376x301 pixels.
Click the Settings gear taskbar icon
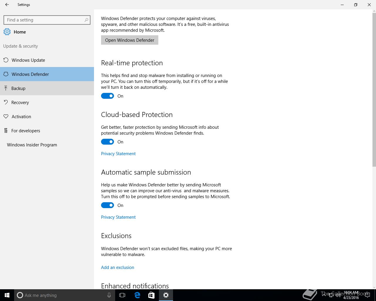pyautogui.click(x=166, y=295)
